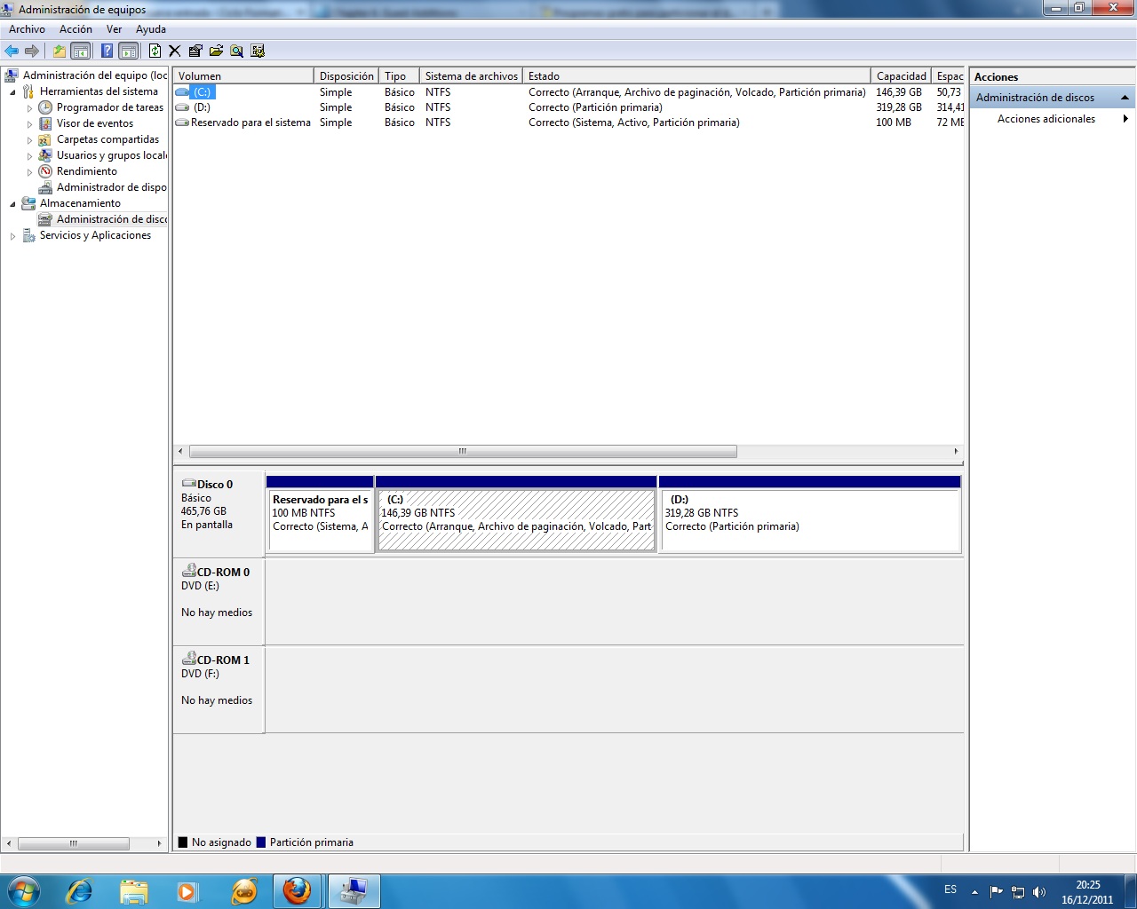
Task: Launch Firefox from the taskbar
Action: point(297,890)
